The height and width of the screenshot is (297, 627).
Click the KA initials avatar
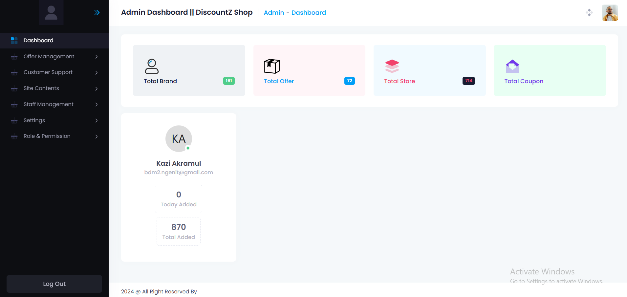(x=179, y=139)
